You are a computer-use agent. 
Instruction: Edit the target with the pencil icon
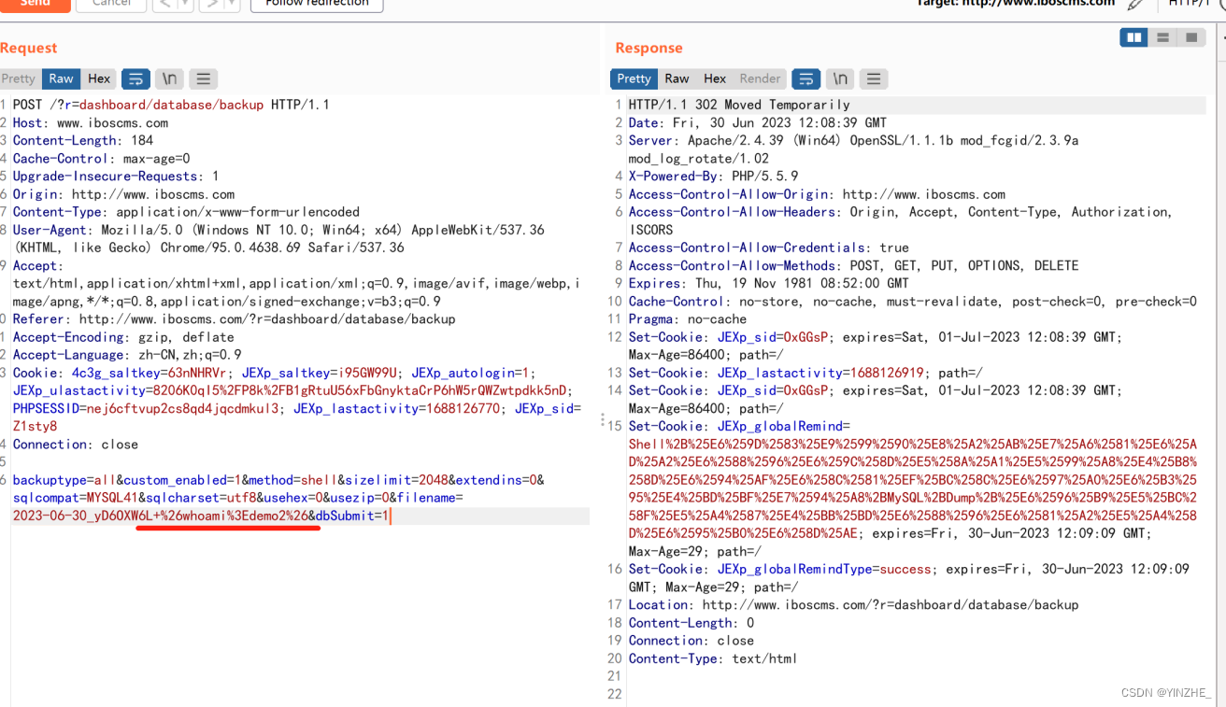(1135, 4)
